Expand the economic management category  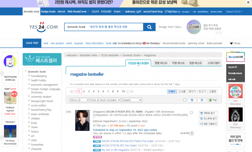(29, 84)
